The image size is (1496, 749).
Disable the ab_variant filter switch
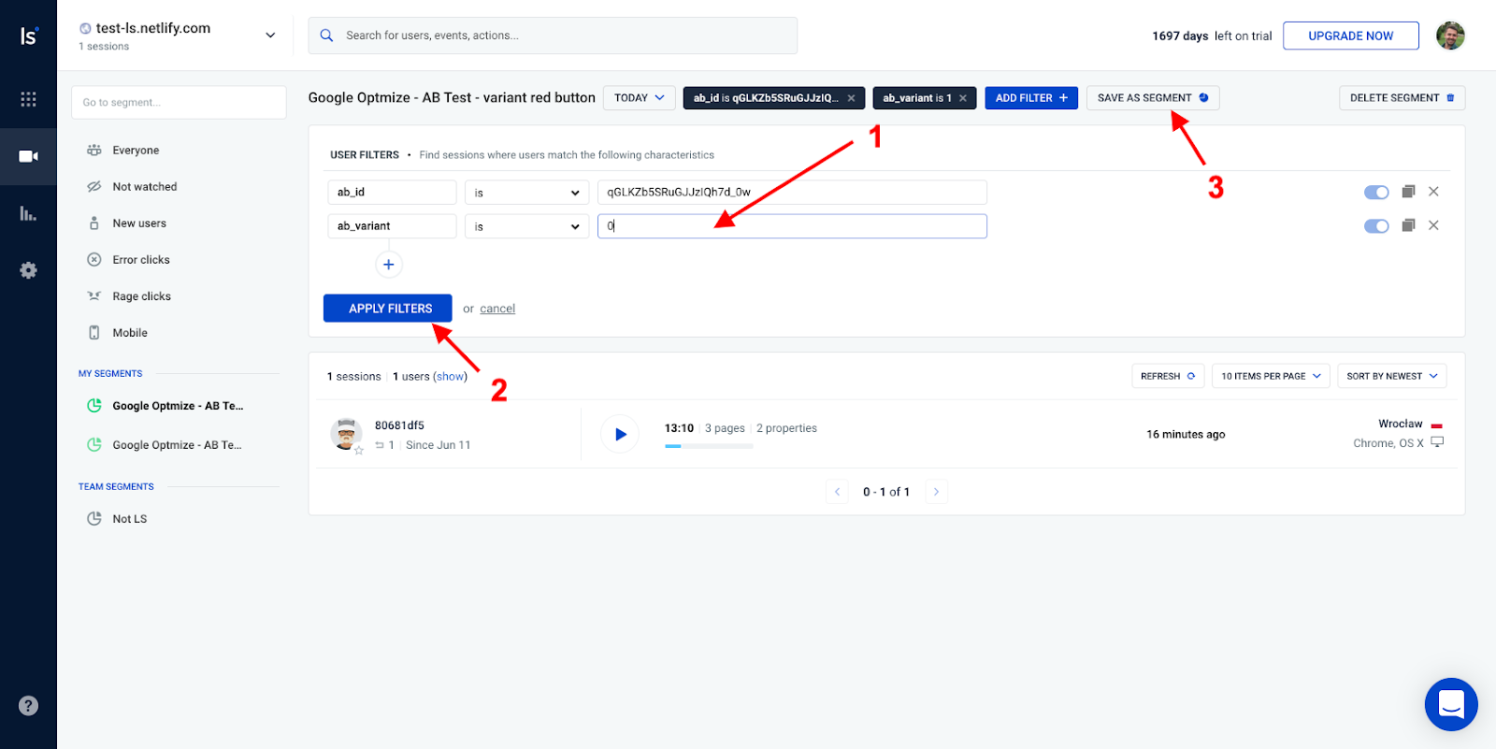pos(1376,226)
